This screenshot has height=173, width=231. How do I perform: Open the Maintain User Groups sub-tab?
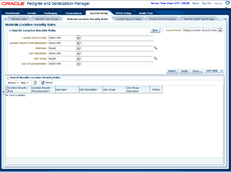pyautogui.click(x=47, y=19)
